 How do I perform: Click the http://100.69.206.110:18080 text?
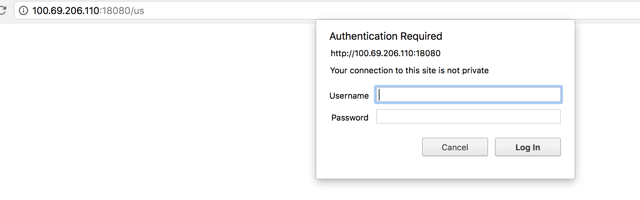pos(385,53)
